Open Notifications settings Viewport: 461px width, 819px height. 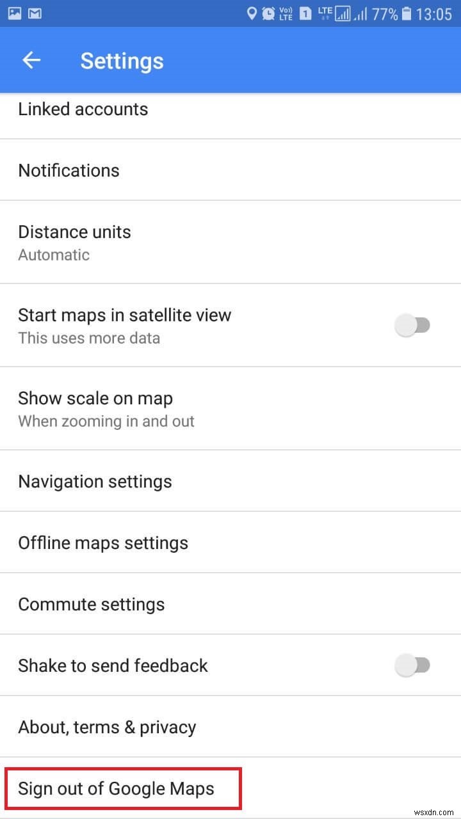coord(69,170)
